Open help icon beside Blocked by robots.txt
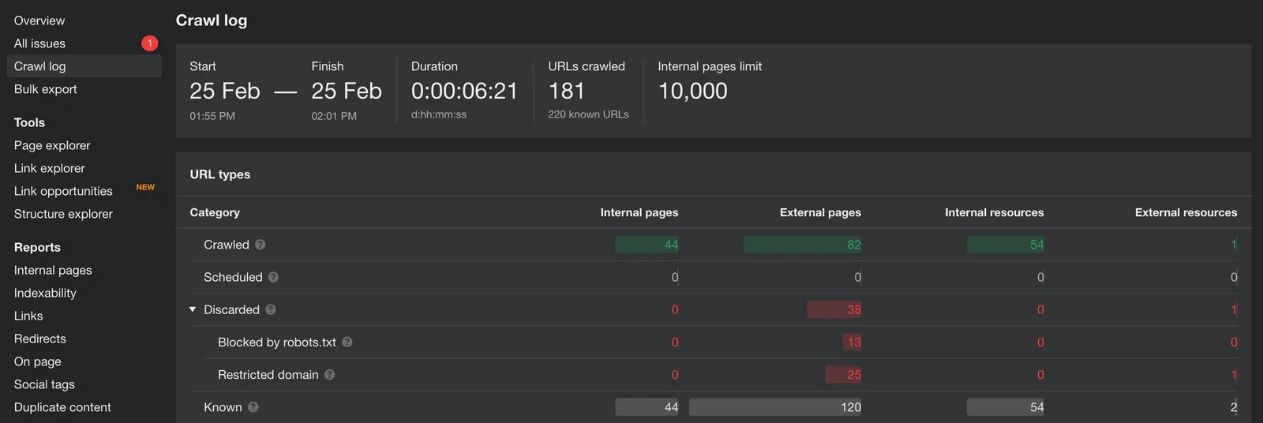The image size is (1263, 423). (347, 342)
